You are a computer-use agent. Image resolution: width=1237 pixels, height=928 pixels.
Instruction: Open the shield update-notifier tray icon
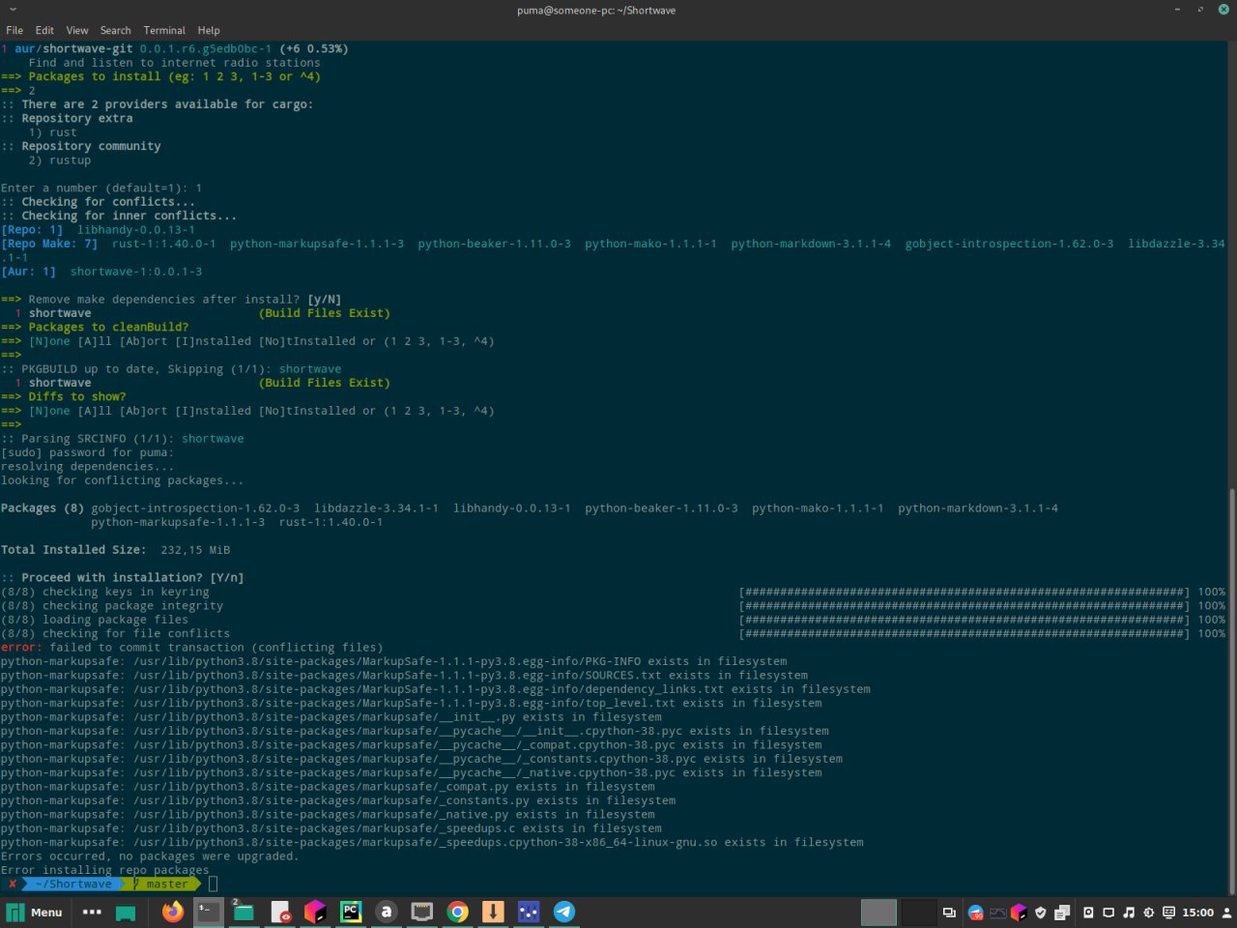(x=1041, y=913)
